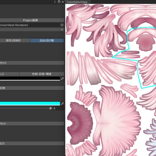The height and width of the screenshot is (156, 156).
Task: Click the Skinned Mesh Renderer object field
Action: 32,25
